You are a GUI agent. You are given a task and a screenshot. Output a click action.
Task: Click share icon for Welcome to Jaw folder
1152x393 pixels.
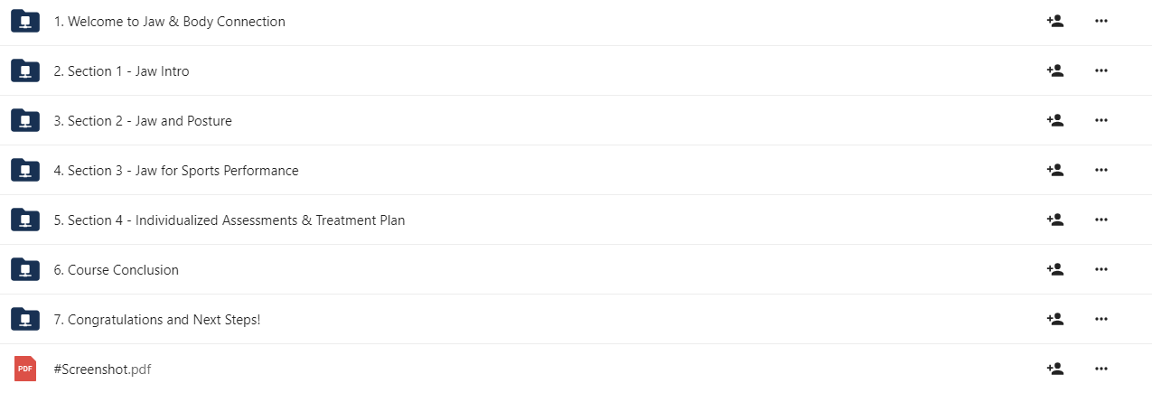coord(1054,21)
